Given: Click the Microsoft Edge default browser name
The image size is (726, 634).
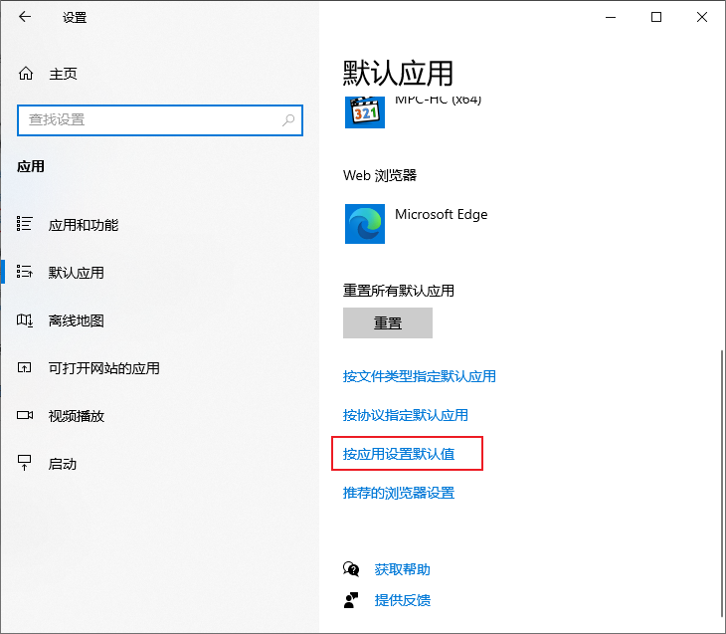Looking at the screenshot, I should pyautogui.click(x=442, y=214).
